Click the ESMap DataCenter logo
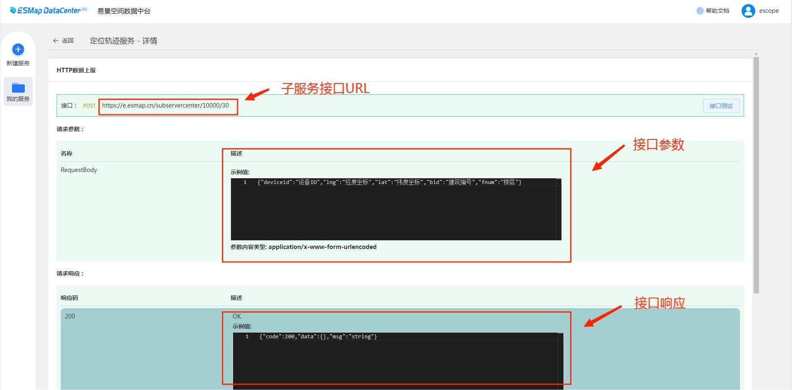792x390 pixels. [x=48, y=10]
